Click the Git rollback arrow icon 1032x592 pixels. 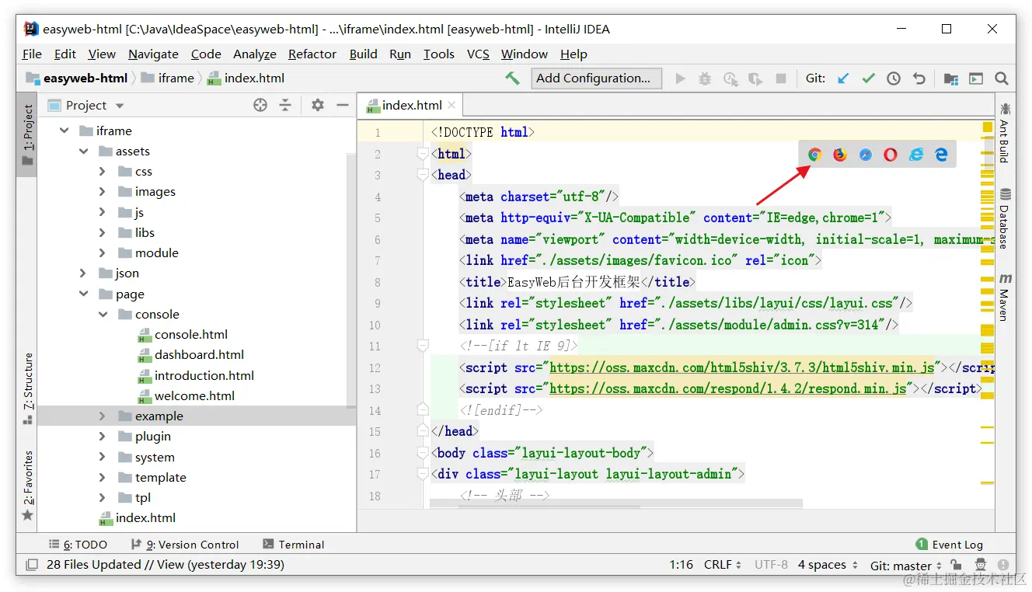tap(919, 78)
